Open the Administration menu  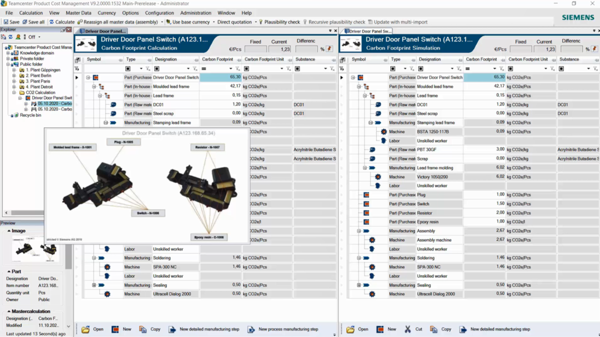(196, 13)
